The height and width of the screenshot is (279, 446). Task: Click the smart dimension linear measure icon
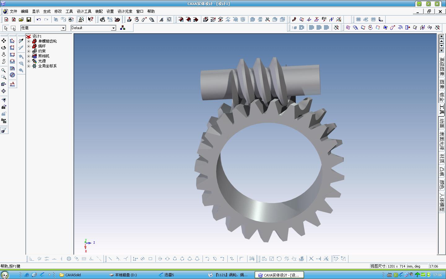tap(12, 41)
